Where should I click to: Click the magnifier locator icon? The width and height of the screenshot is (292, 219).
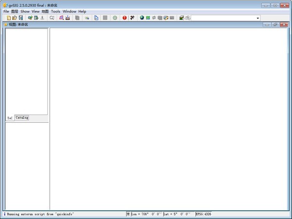(52, 18)
